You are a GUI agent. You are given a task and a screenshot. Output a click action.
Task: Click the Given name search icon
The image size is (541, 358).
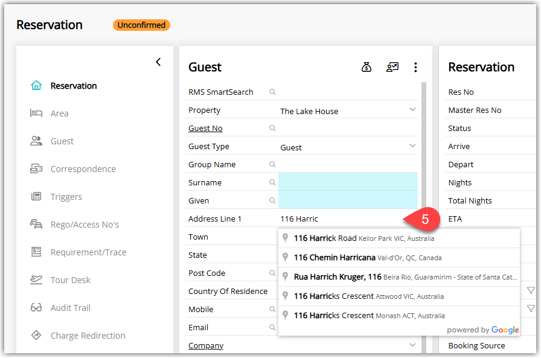pos(272,200)
